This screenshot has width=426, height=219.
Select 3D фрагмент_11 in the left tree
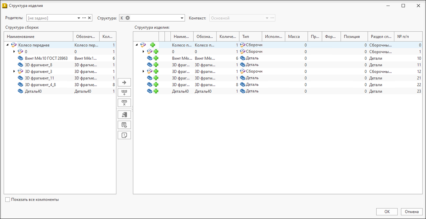[x=39, y=78]
